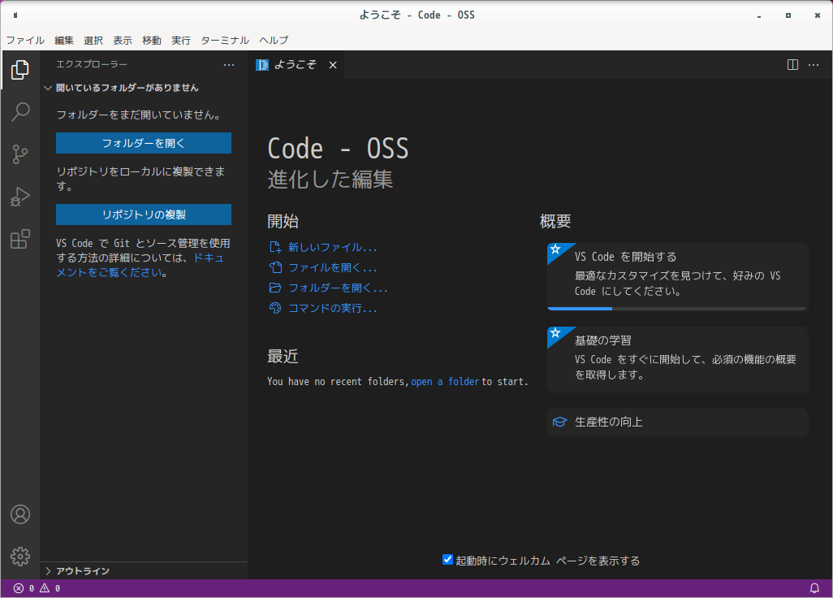Click 新しいファイル... link
Screen dimensions: 833x598
pyautogui.click(x=333, y=247)
